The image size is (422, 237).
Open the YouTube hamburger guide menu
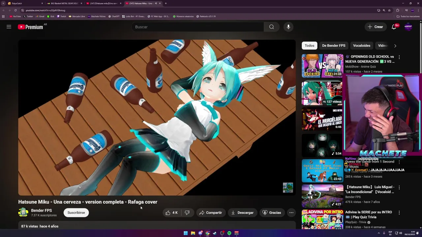9,27
